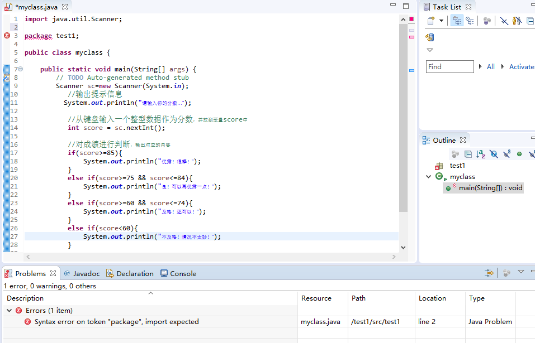Minimize the editor area
Image resolution: width=535 pixels, height=343 pixels.
[393, 5]
